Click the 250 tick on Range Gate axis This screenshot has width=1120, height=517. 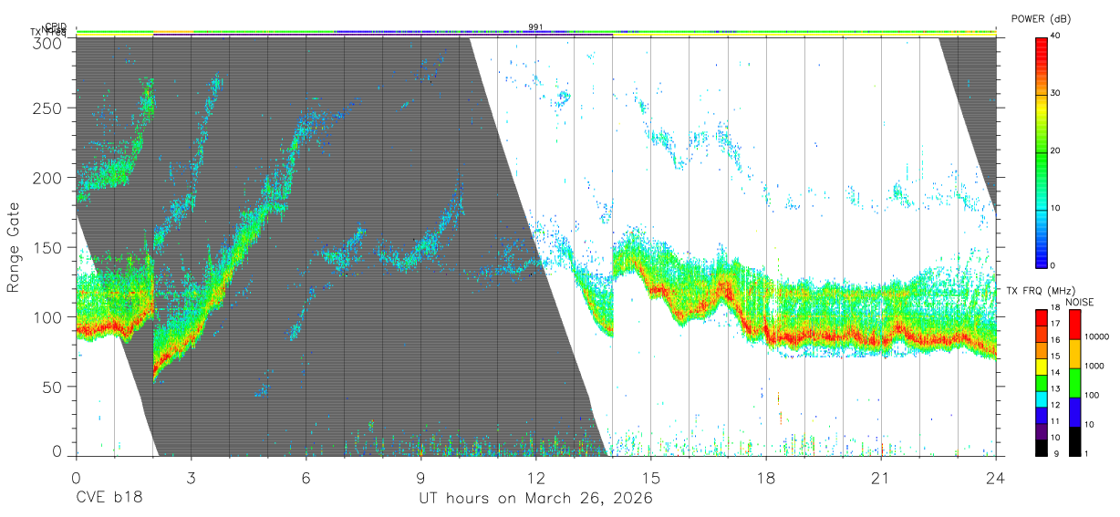[x=49, y=108]
